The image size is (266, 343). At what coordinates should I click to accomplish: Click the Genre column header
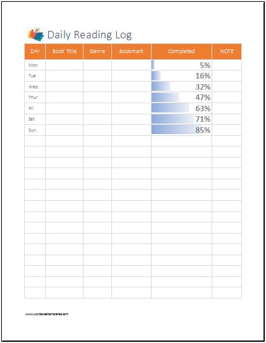coord(97,51)
